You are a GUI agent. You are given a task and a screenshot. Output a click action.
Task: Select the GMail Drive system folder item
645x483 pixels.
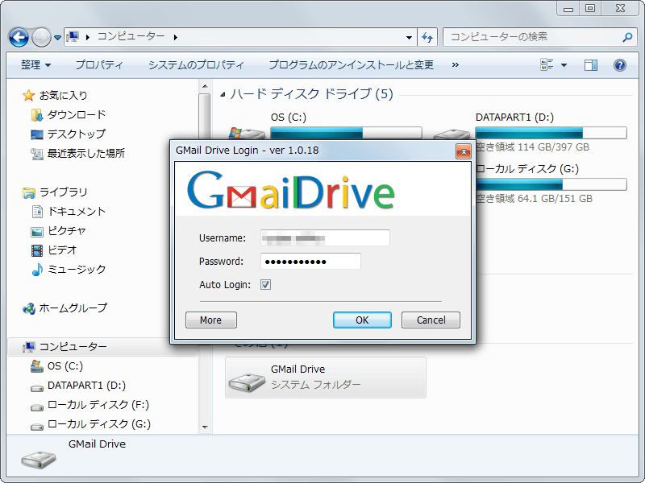coord(326,378)
